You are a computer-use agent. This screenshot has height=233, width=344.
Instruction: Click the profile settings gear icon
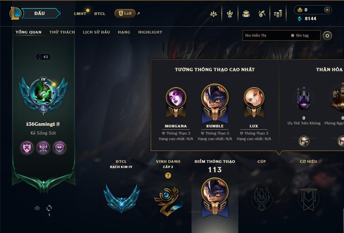[x=327, y=36]
